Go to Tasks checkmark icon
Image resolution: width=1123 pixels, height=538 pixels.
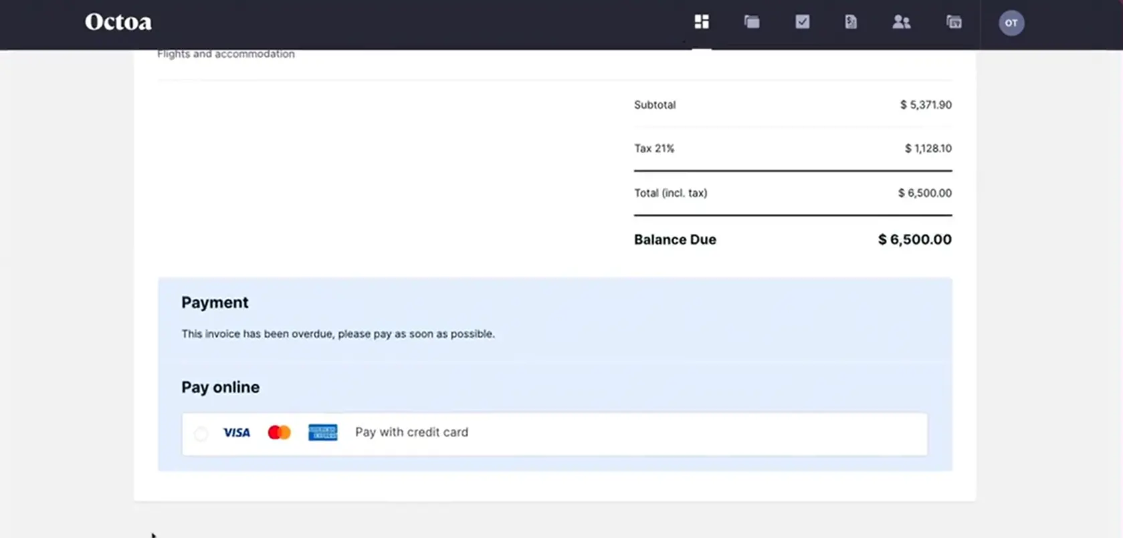(802, 22)
